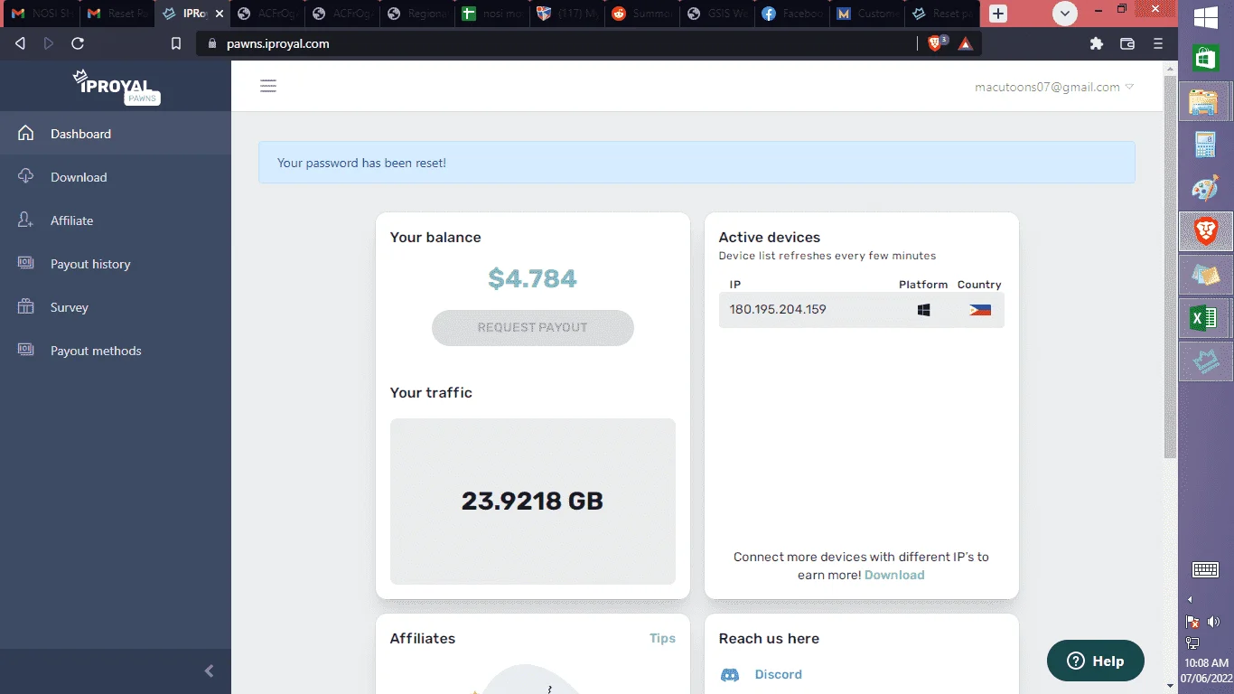Open Payout history in the sidebar

click(x=116, y=264)
